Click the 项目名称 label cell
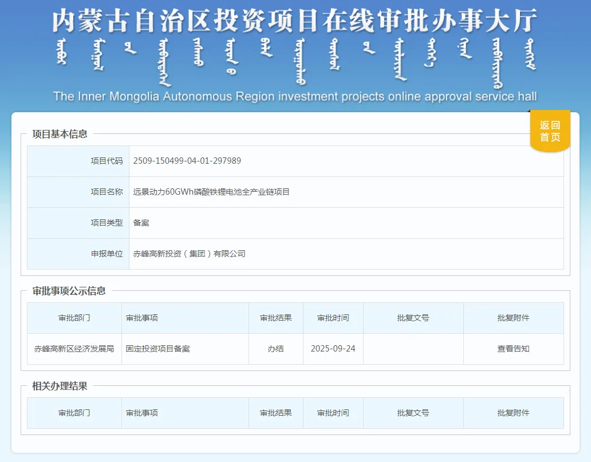591x462 pixels. [x=78, y=192]
